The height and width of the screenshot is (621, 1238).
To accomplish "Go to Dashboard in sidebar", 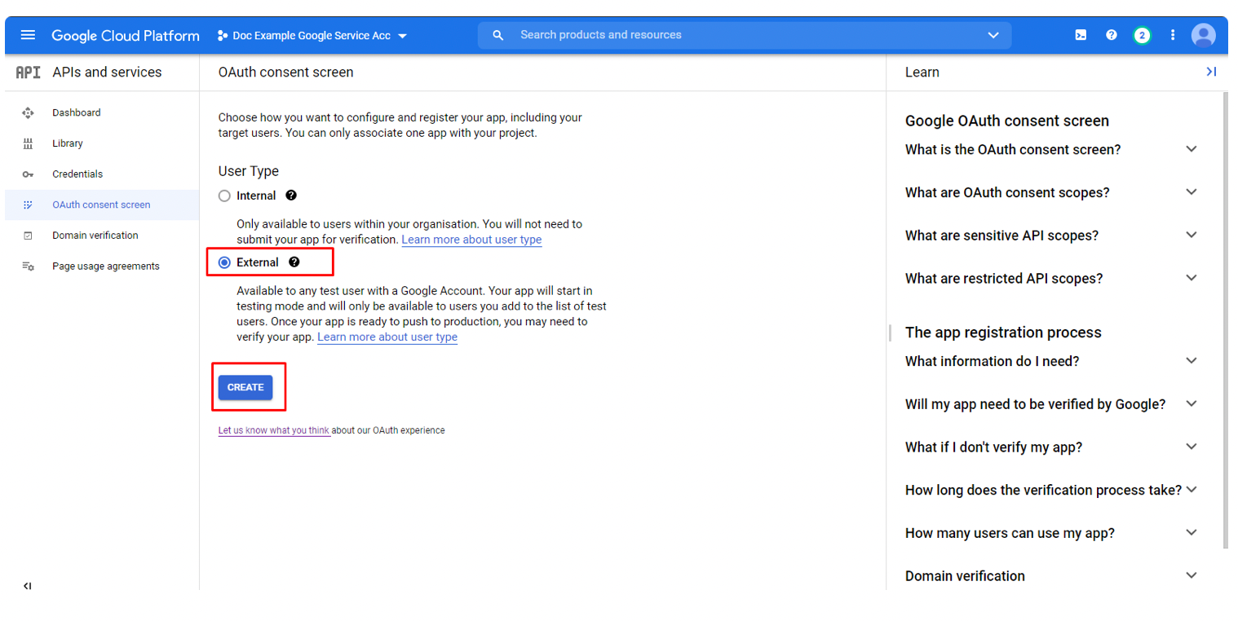I will (77, 112).
